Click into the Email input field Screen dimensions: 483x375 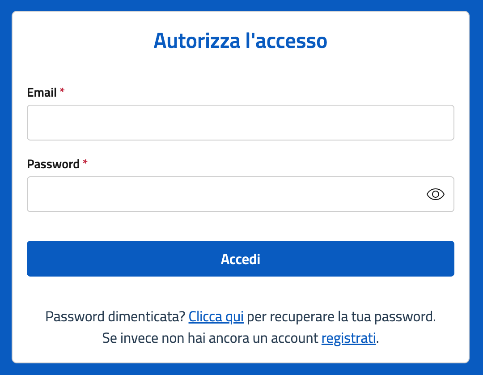[240, 123]
